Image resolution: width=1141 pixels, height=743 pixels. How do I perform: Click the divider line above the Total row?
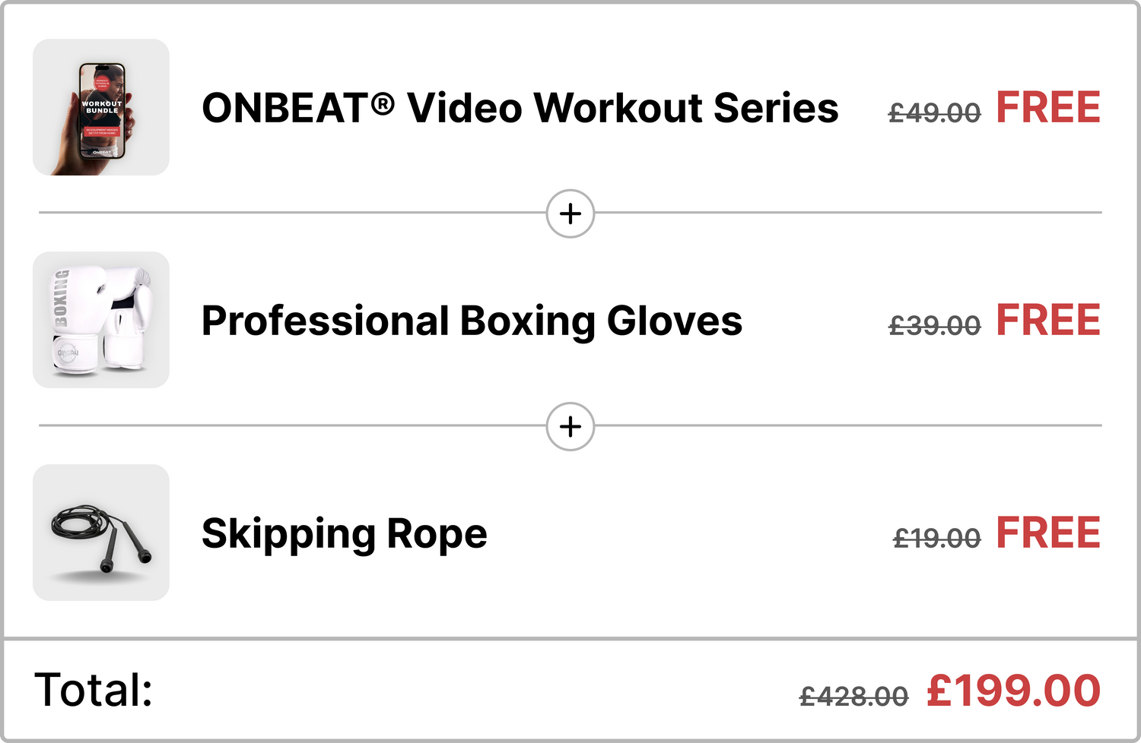[x=570, y=639]
